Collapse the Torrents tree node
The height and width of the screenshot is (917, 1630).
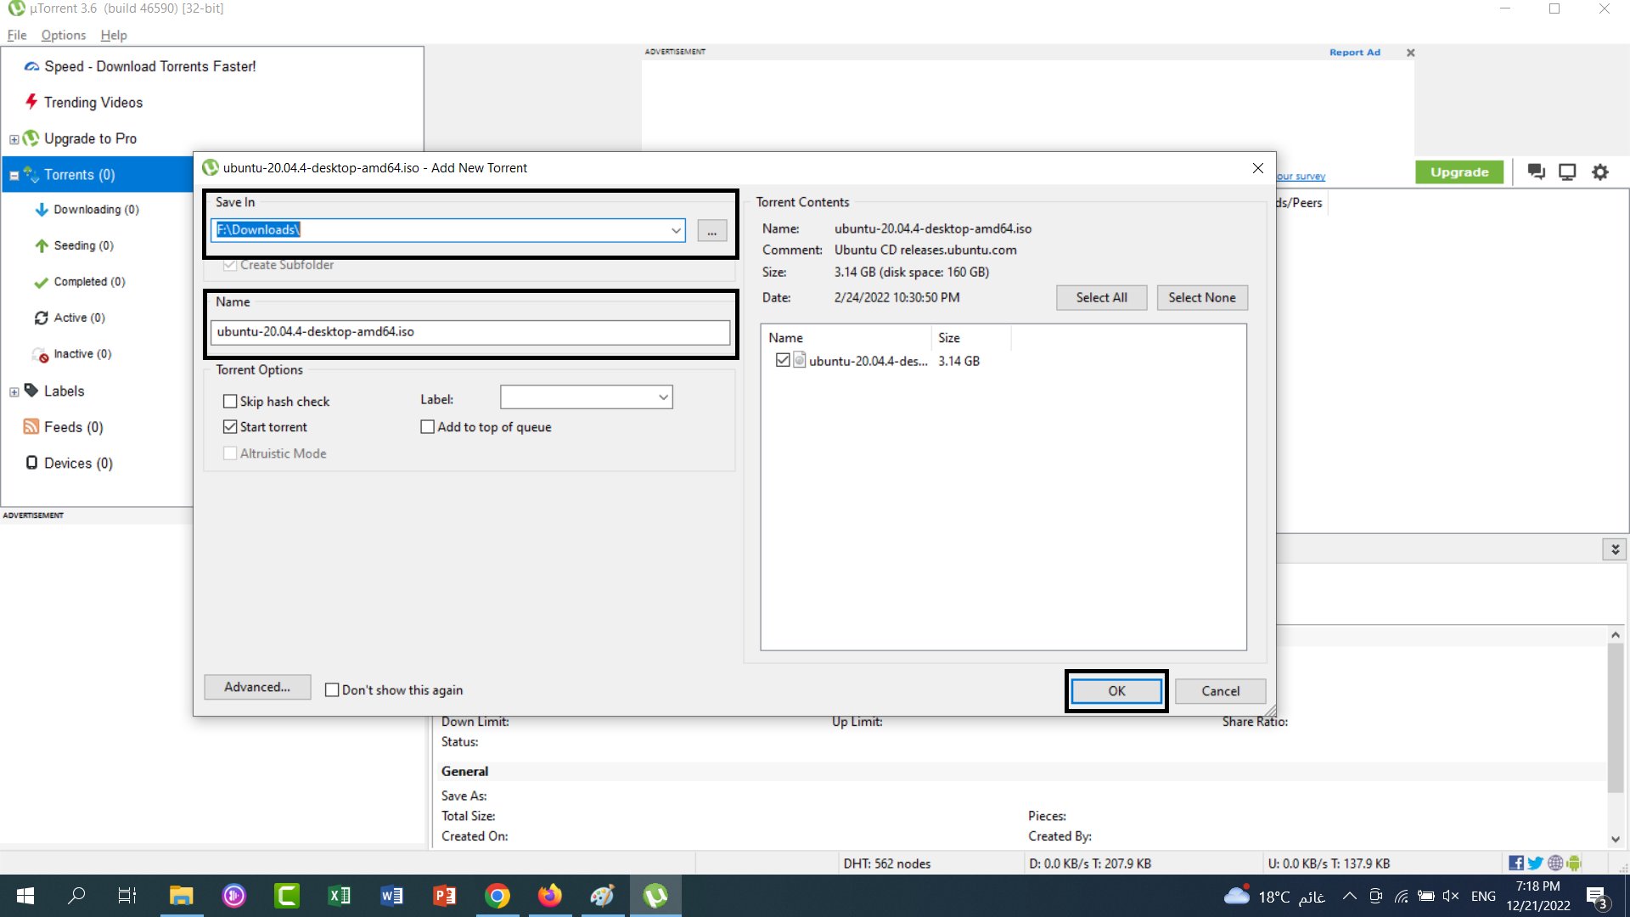pos(14,176)
